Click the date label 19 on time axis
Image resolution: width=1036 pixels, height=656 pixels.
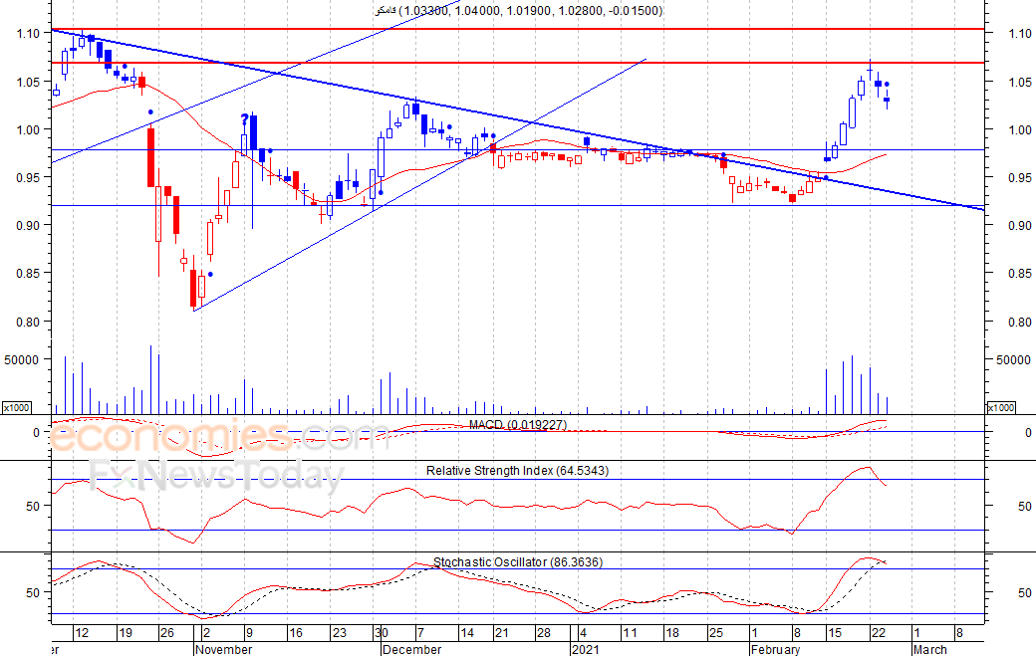126,633
